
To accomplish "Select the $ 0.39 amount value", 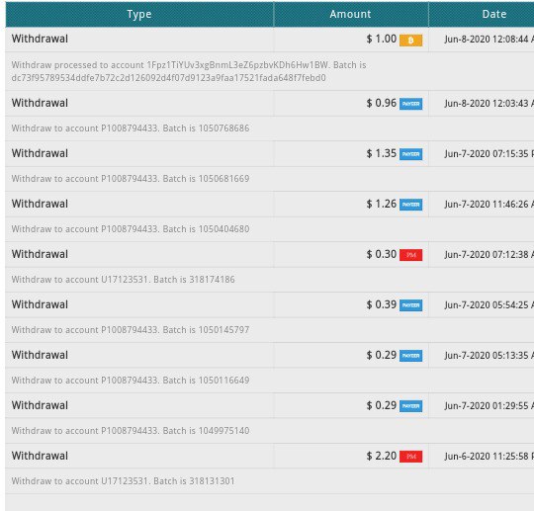I will pos(382,304).
